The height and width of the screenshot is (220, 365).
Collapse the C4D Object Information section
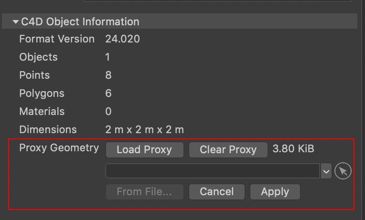click(x=16, y=22)
